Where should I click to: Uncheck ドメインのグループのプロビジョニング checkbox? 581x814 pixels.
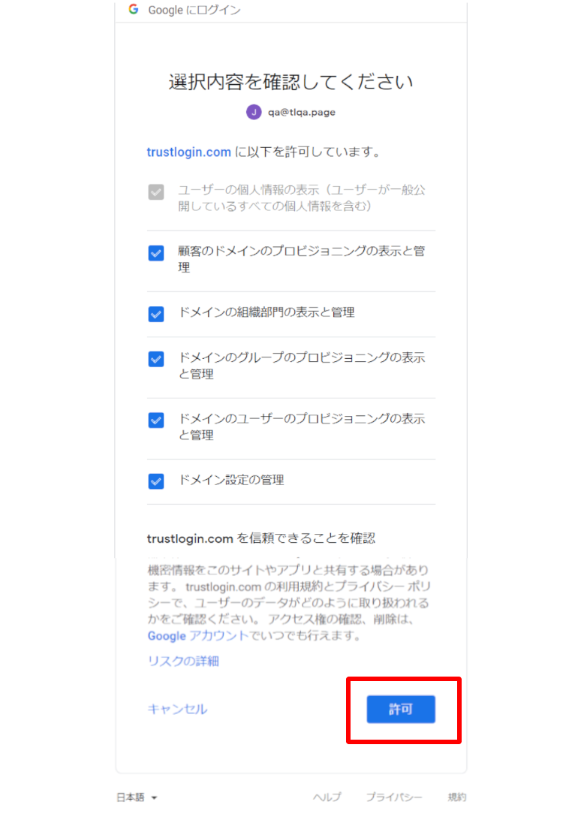click(156, 359)
